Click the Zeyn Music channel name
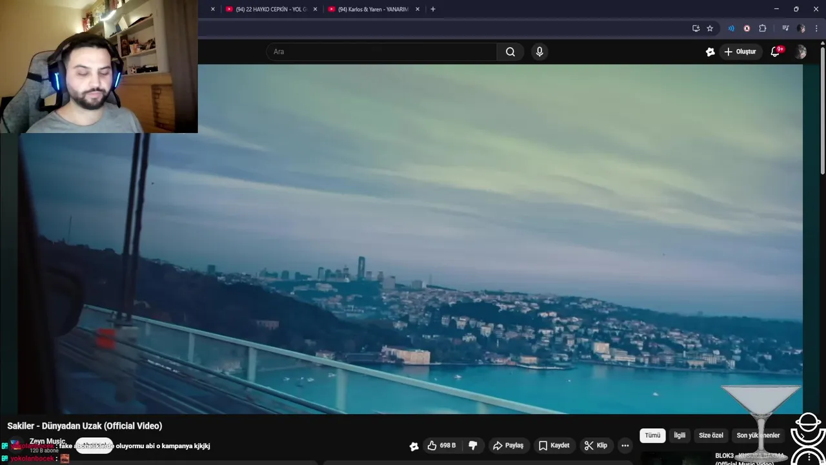826x465 pixels. pyautogui.click(x=47, y=441)
